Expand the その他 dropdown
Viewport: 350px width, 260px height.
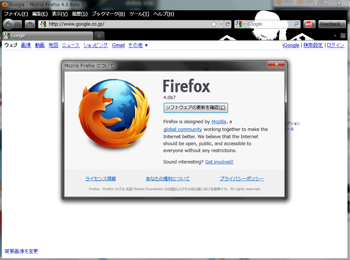[x=138, y=45]
